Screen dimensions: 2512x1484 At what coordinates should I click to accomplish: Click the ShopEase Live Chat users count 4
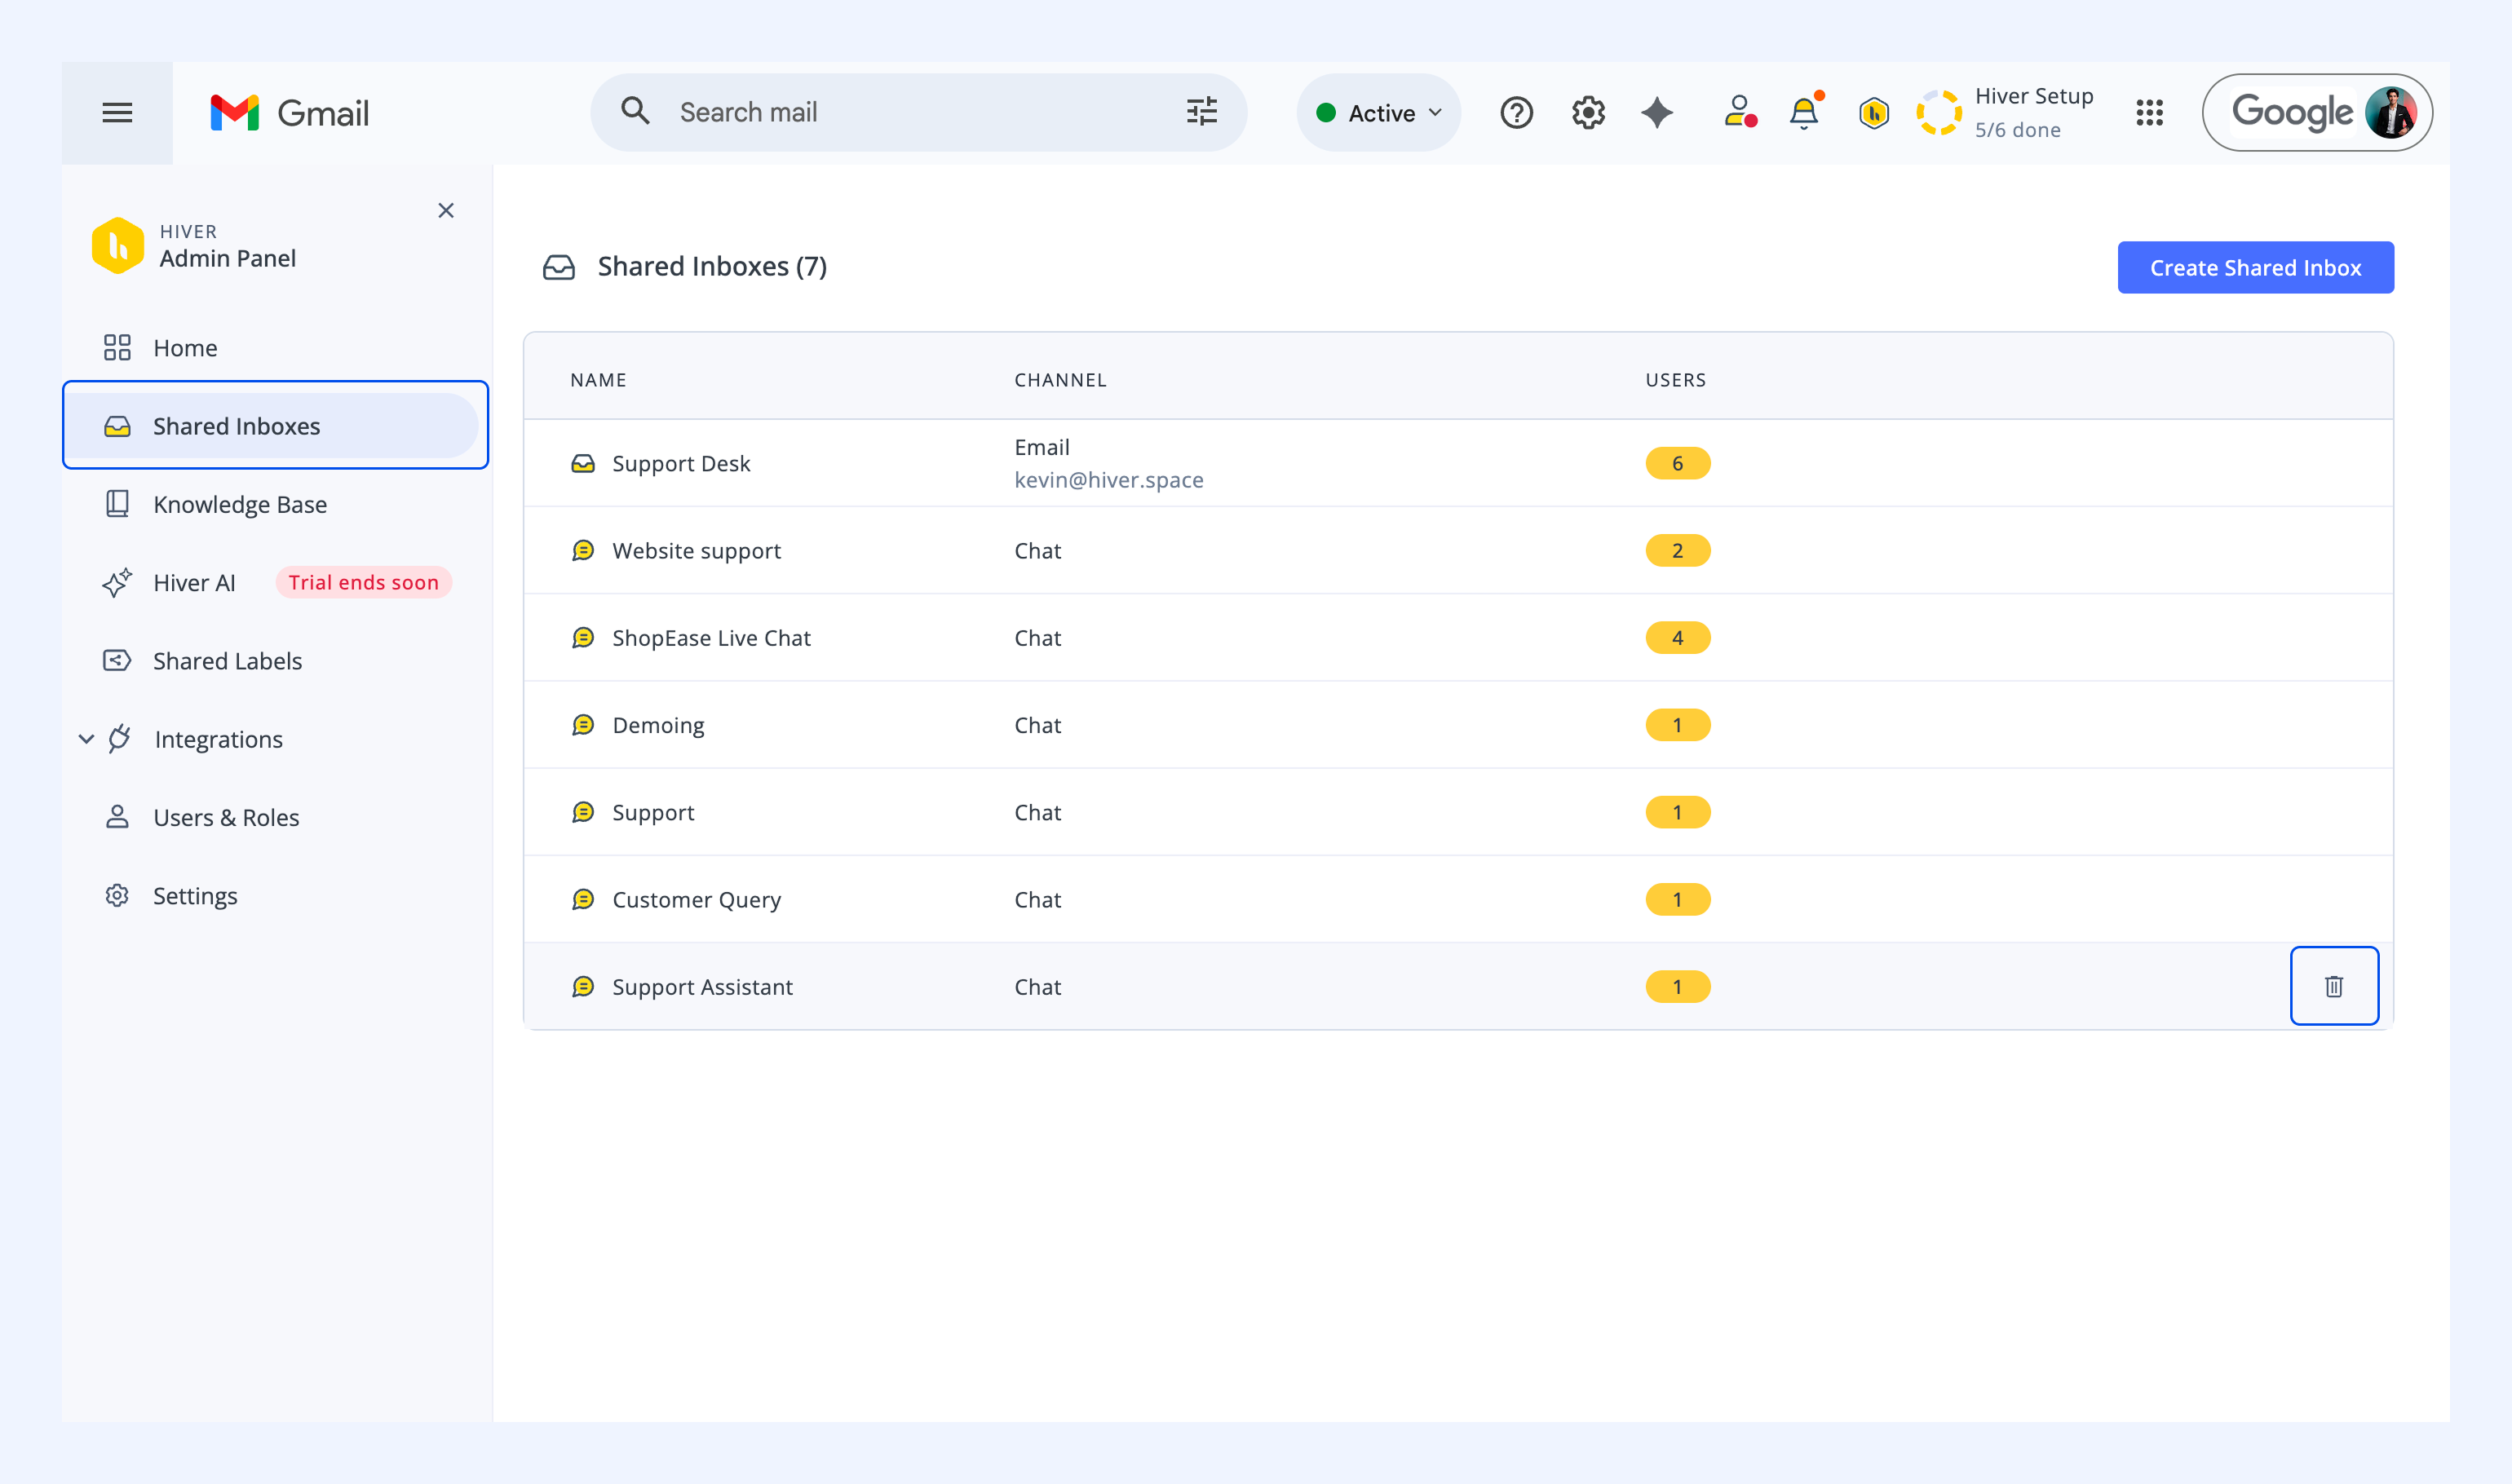pos(1678,638)
